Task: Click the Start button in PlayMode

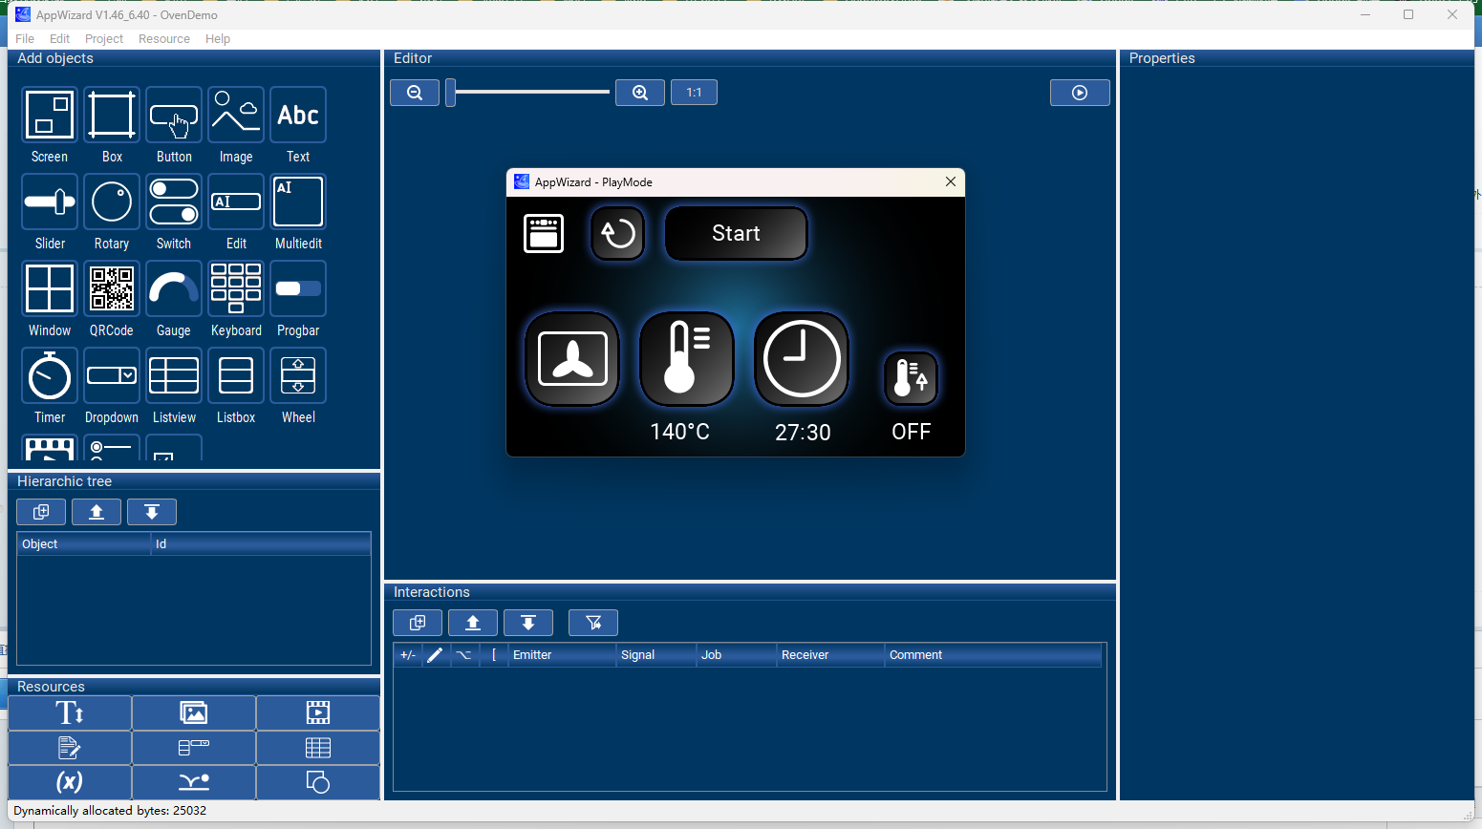Action: [x=736, y=233]
